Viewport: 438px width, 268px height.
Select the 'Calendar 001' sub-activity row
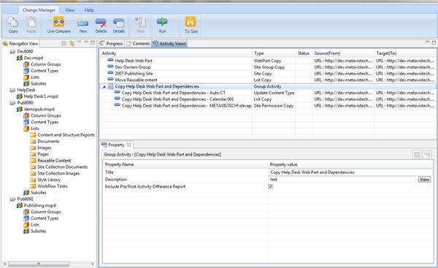(x=268, y=99)
